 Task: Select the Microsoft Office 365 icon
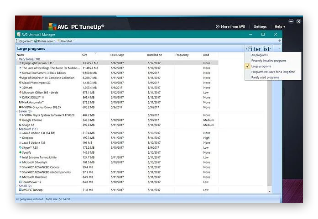tap(20, 92)
